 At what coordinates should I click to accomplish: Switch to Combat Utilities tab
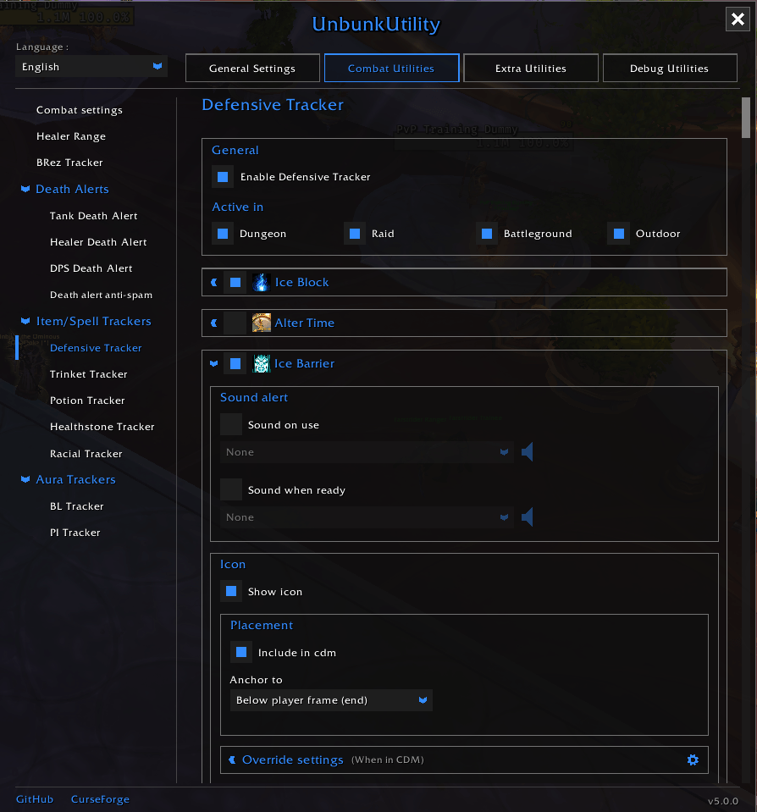391,68
